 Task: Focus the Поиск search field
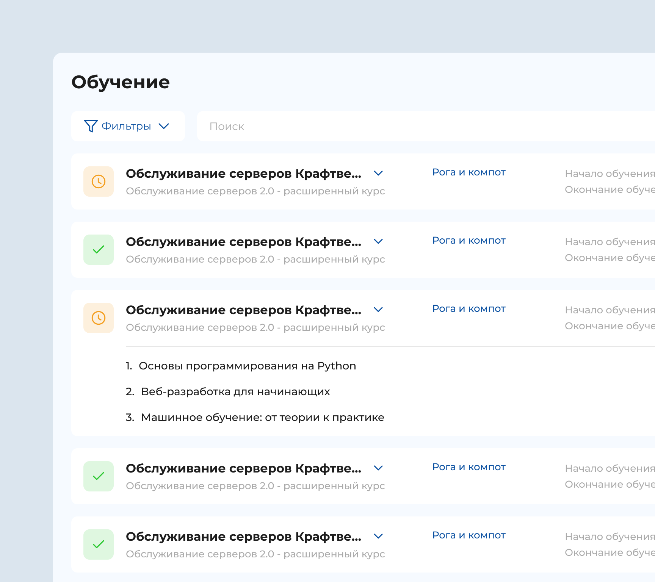point(426,126)
